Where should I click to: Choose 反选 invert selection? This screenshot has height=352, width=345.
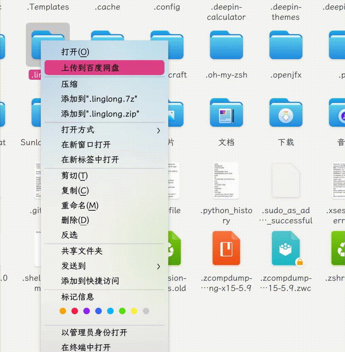pyautogui.click(x=104, y=235)
